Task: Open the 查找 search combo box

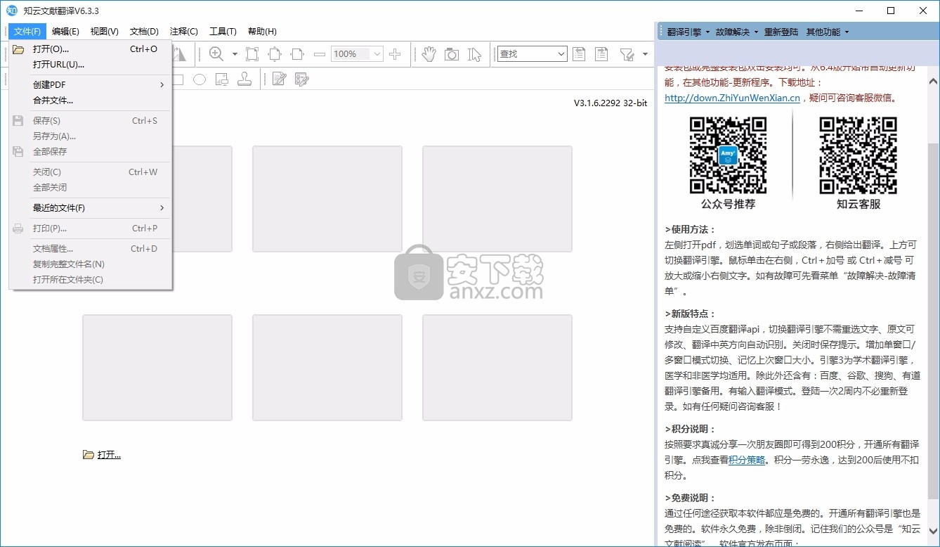Action: (532, 54)
